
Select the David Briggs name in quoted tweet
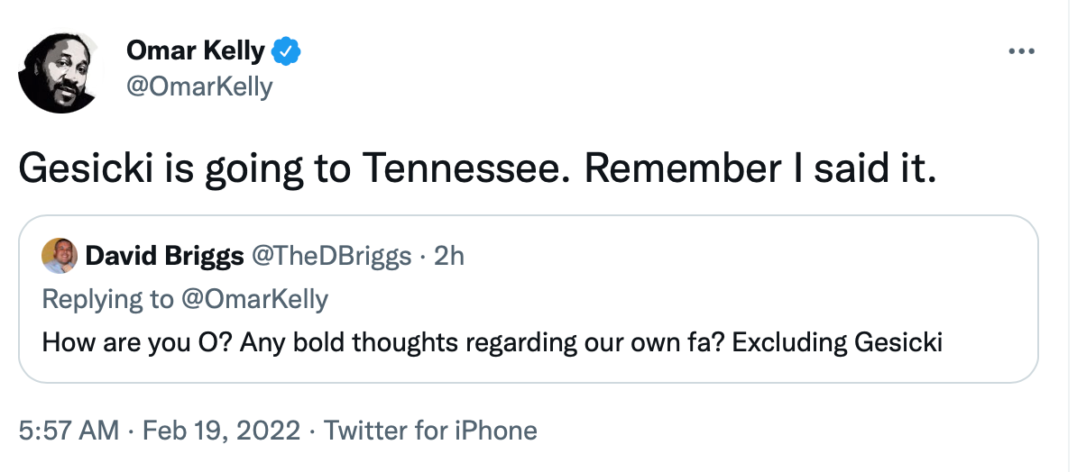click(164, 257)
